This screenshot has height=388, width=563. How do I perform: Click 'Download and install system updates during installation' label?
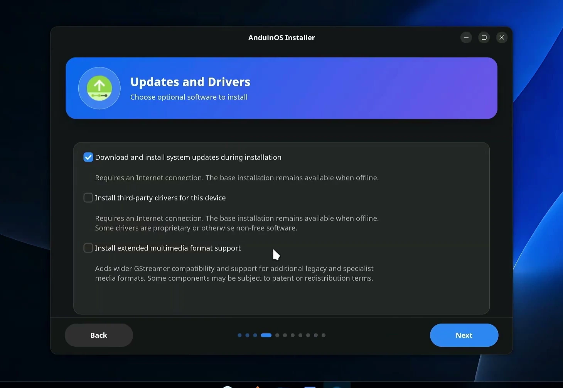click(x=188, y=158)
